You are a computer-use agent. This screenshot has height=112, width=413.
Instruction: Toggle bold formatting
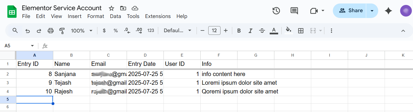pyautogui.click(x=239, y=30)
